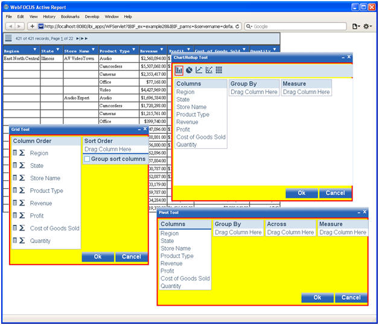Open the Profit column header dropdown
379x325 pixels.
[188, 49]
